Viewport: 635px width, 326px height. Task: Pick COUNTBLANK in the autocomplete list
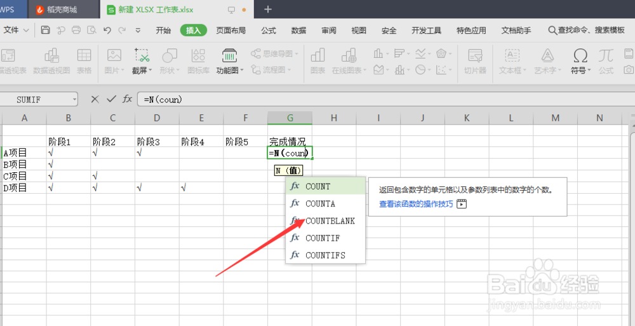pos(326,221)
